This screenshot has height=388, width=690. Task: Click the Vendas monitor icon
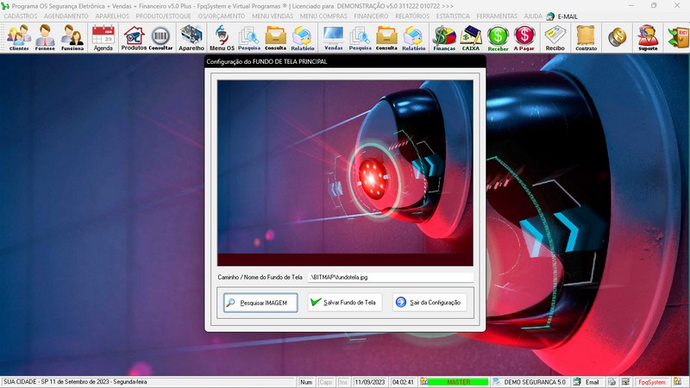[333, 38]
